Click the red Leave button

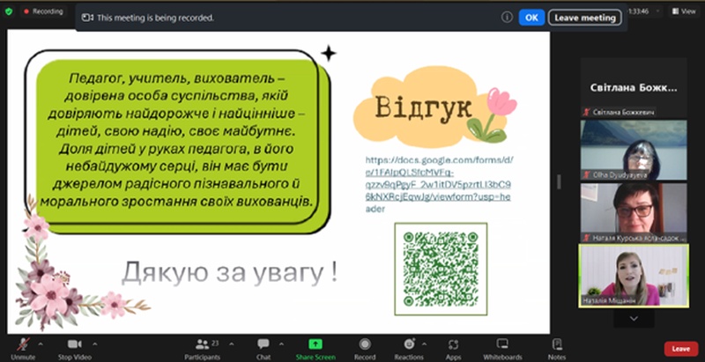click(x=681, y=349)
